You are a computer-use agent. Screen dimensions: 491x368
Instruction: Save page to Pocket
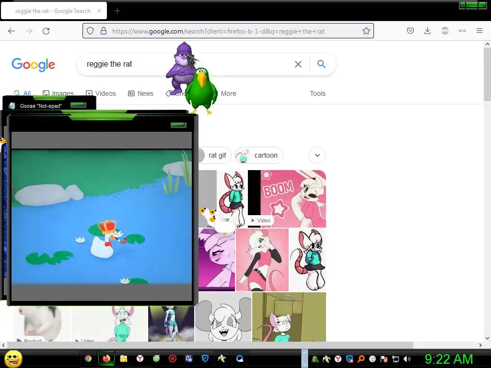(410, 31)
